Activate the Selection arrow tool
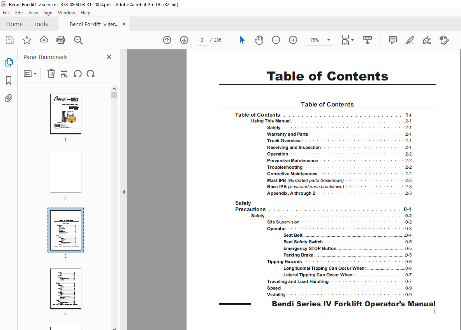Screen dimensions: 461x330 click(242, 40)
